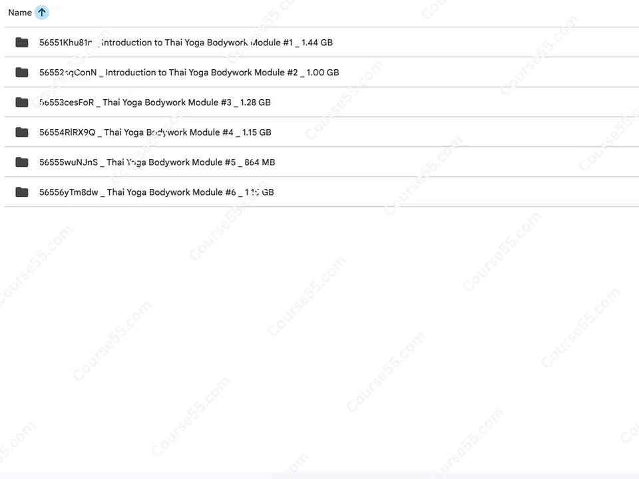Select the folder icon beside Module #4
639x479 pixels.
tap(21, 132)
